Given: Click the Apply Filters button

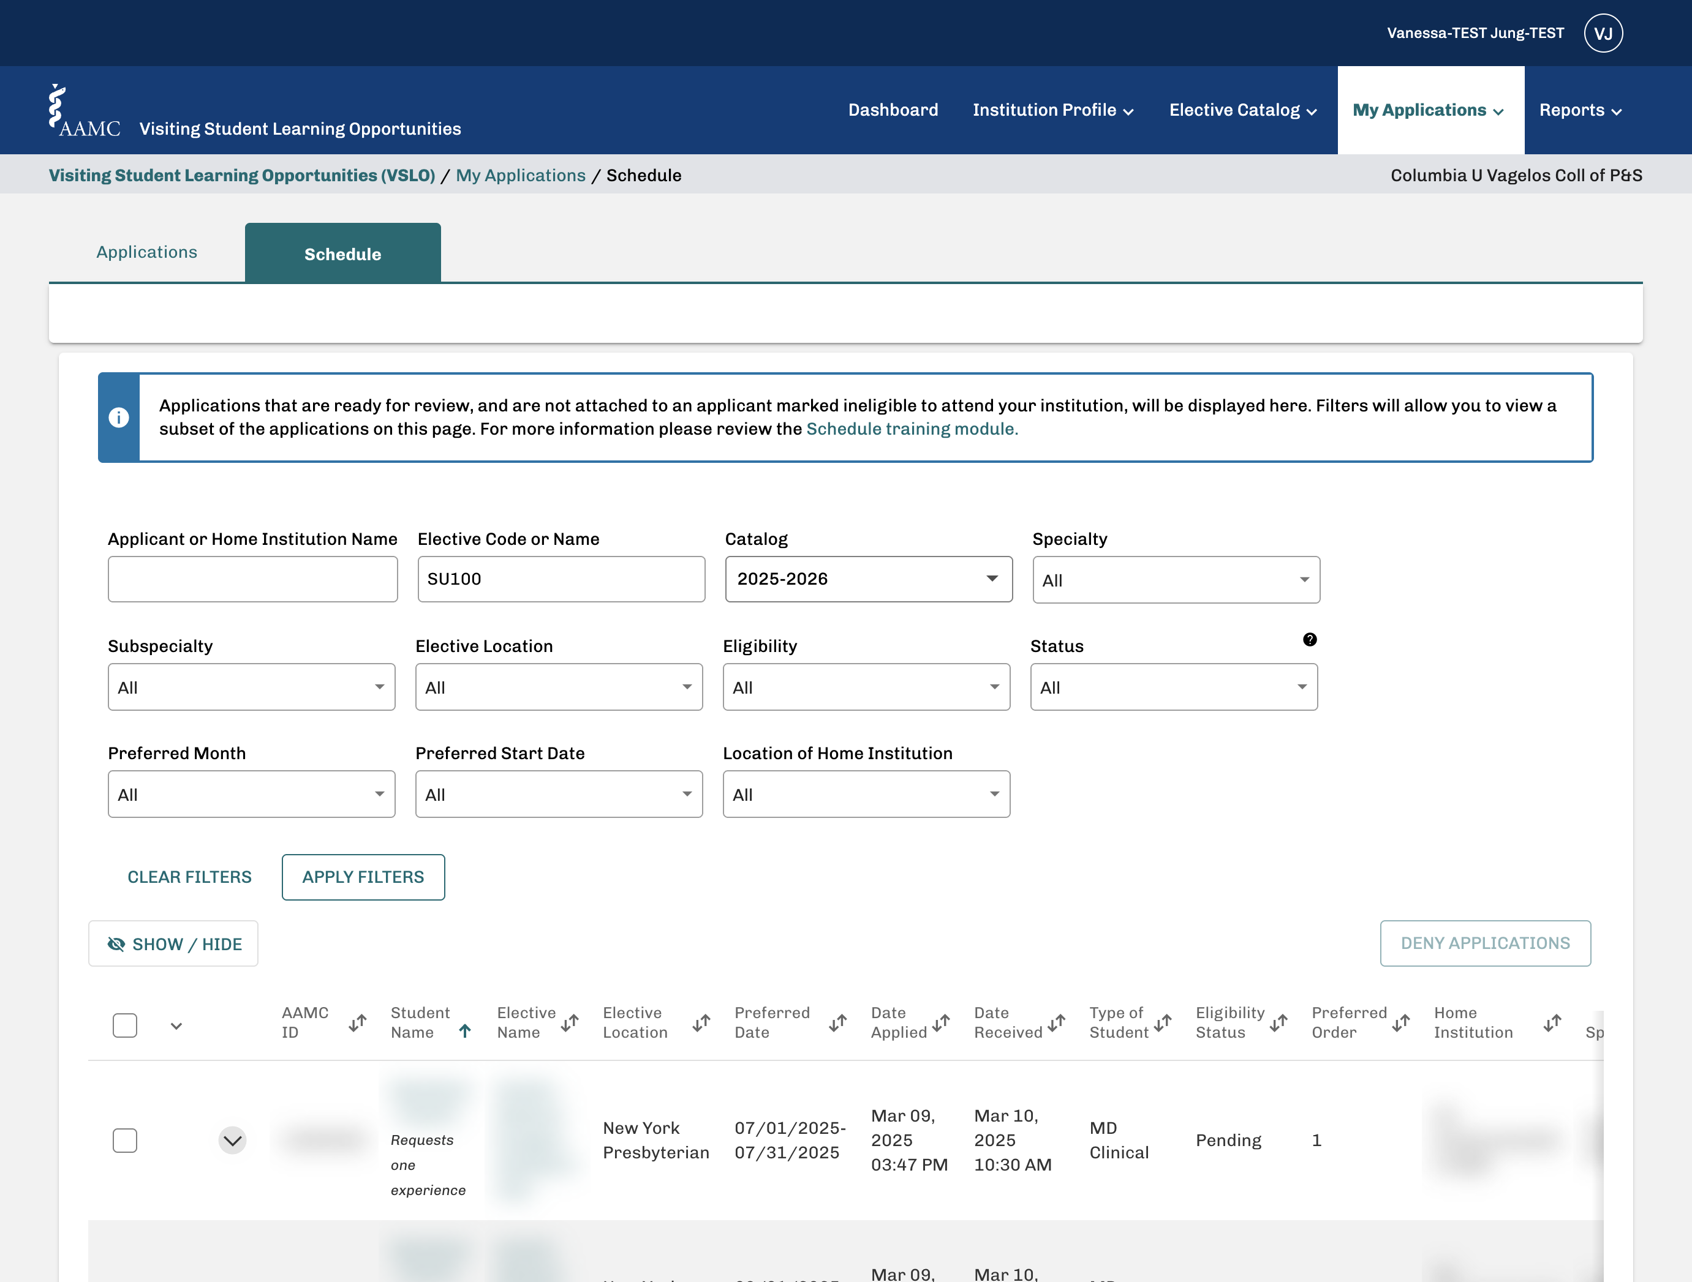Looking at the screenshot, I should (363, 877).
